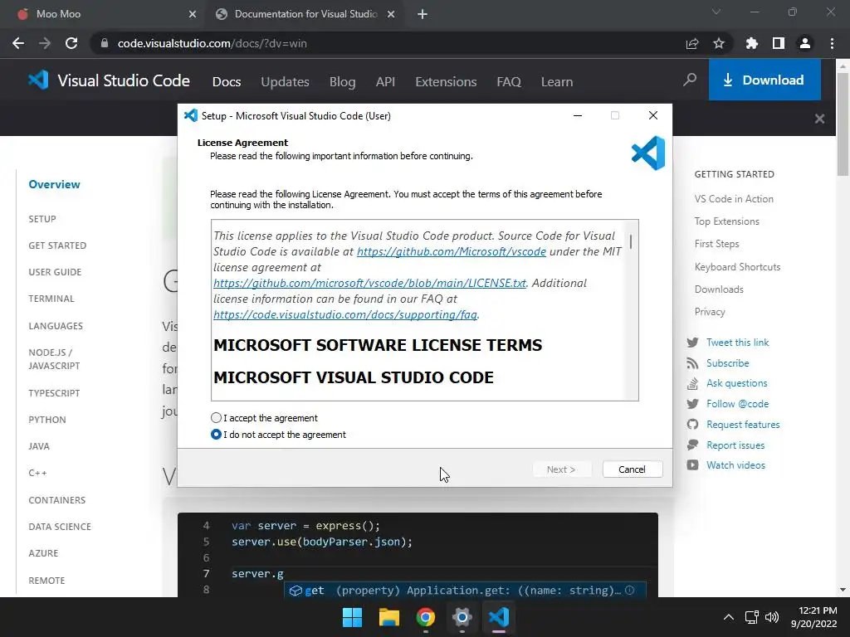850x637 pixels.
Task: Open VS Code in Action link
Action: (x=734, y=199)
